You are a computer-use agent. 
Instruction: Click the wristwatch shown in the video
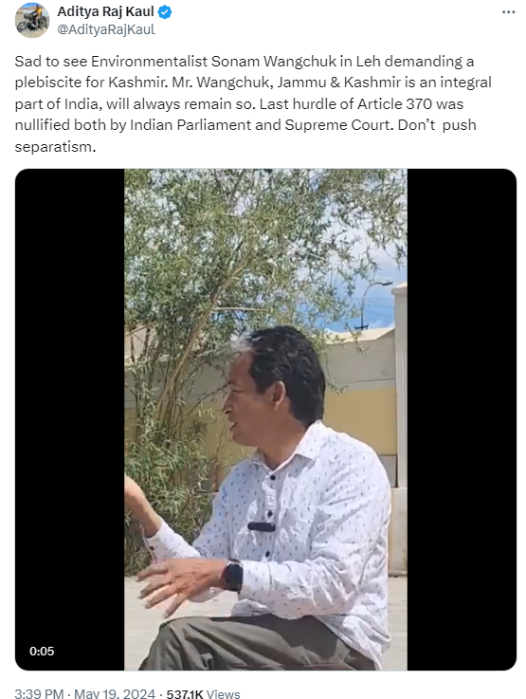(233, 576)
